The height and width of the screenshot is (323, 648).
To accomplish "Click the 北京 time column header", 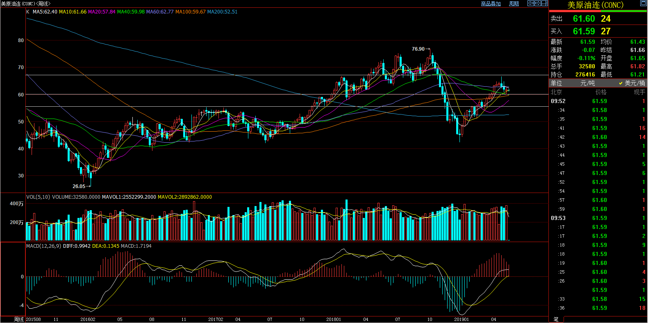I will tap(556, 92).
